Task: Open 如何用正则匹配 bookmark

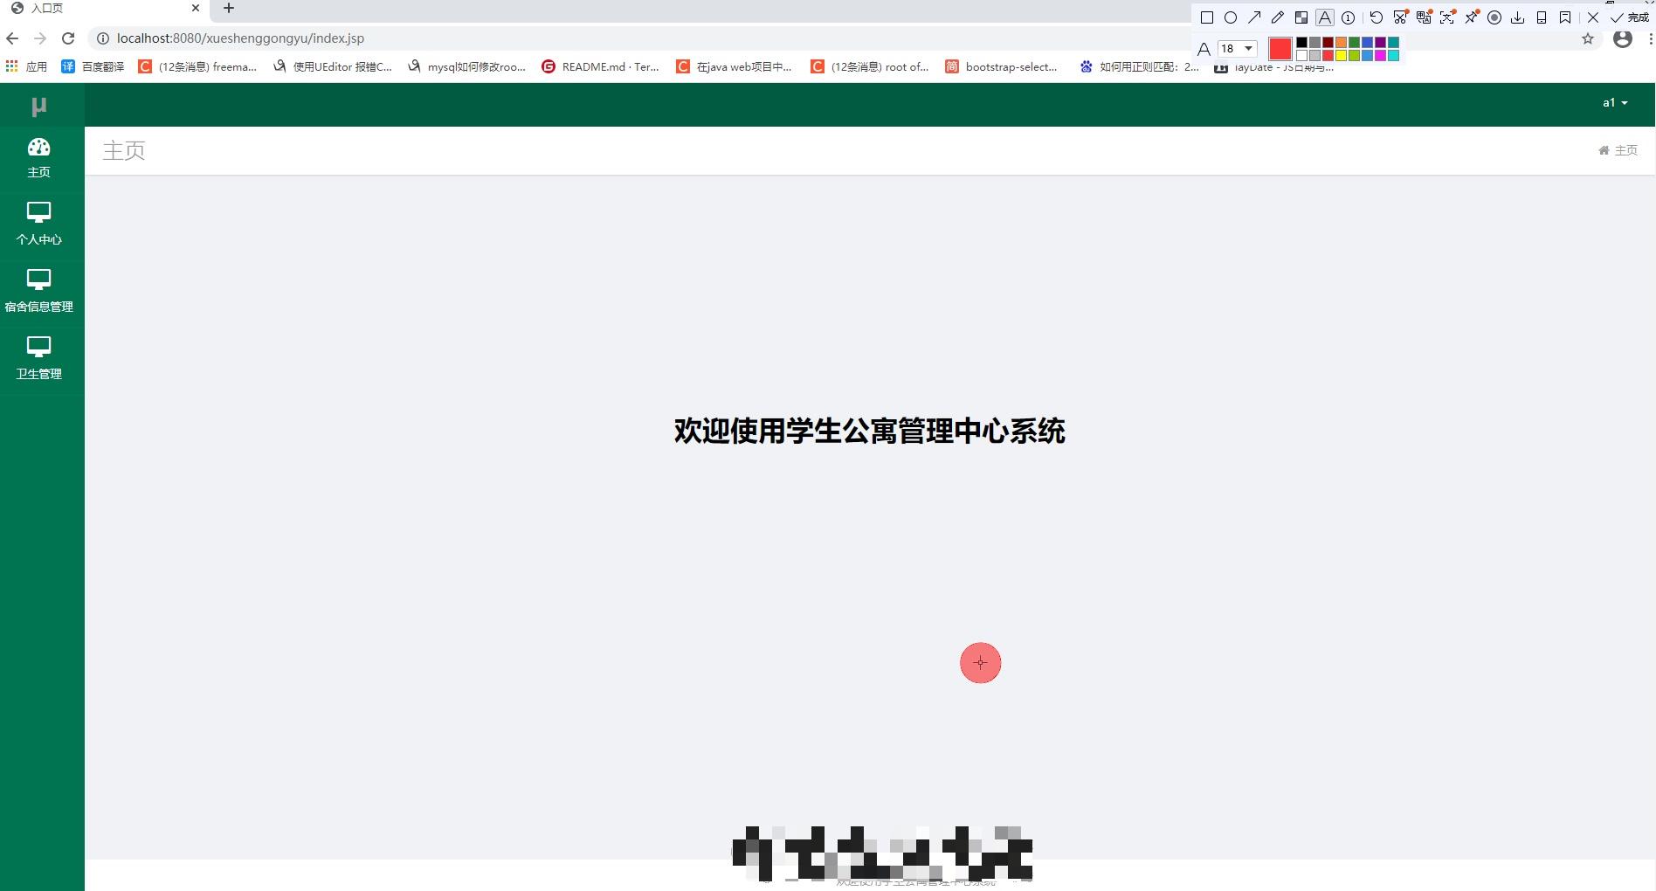Action: click(1140, 66)
